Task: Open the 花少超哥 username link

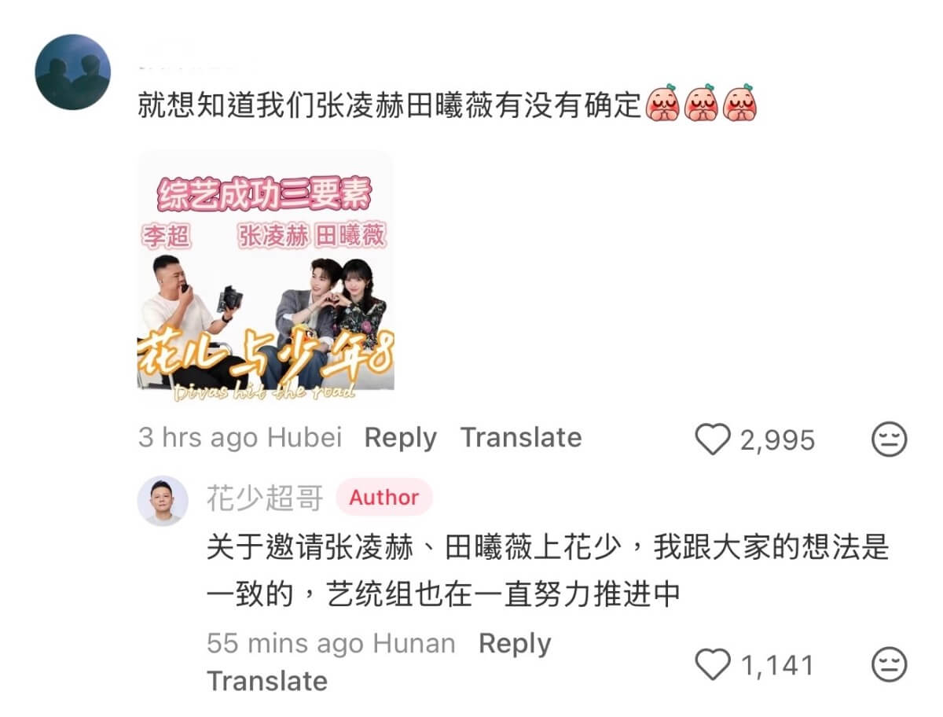Action: click(x=265, y=497)
